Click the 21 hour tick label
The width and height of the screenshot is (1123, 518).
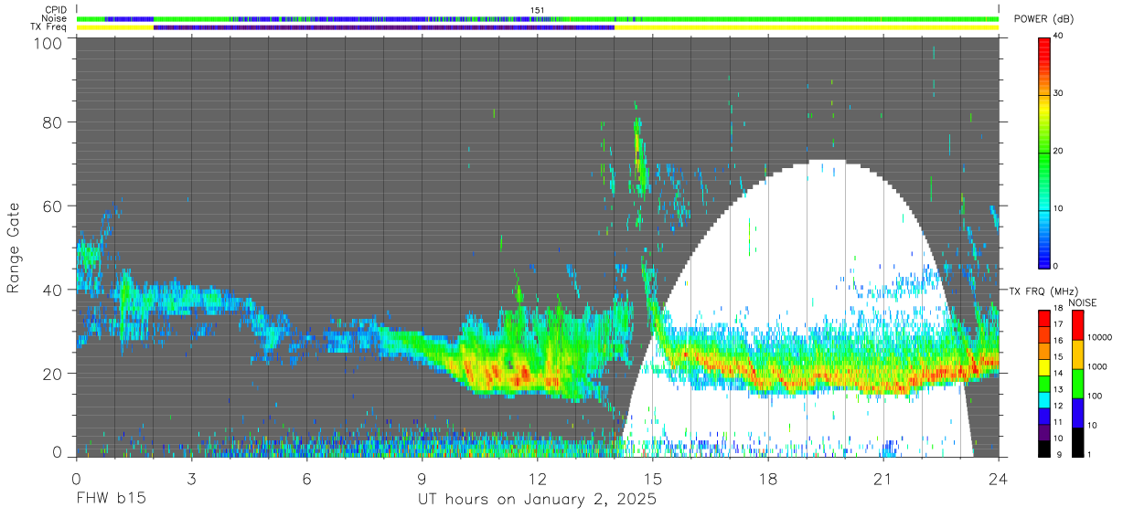click(x=882, y=479)
